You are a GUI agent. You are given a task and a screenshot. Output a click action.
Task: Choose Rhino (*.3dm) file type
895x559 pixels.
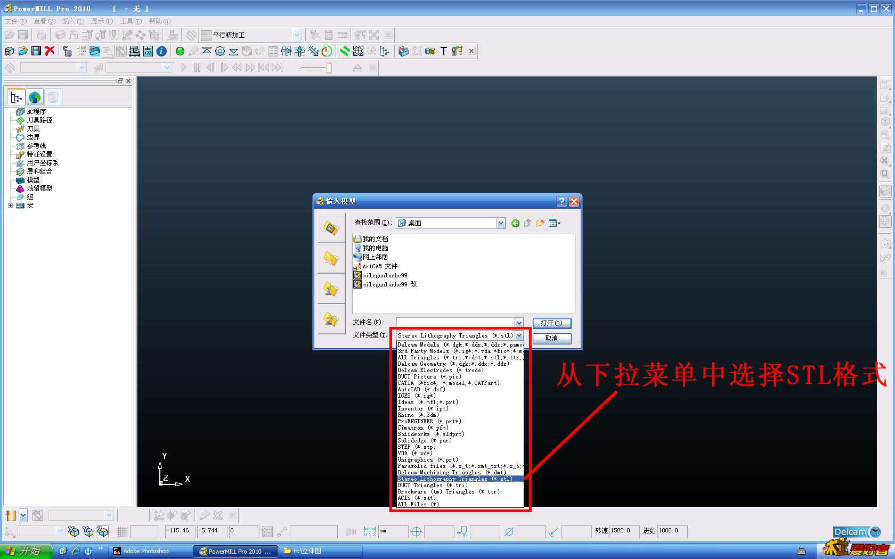[x=461, y=415]
